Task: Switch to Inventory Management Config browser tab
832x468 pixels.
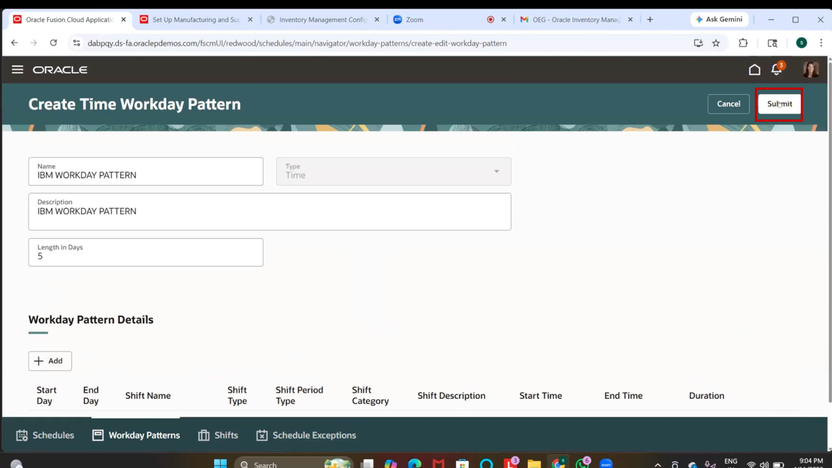Action: (x=323, y=19)
